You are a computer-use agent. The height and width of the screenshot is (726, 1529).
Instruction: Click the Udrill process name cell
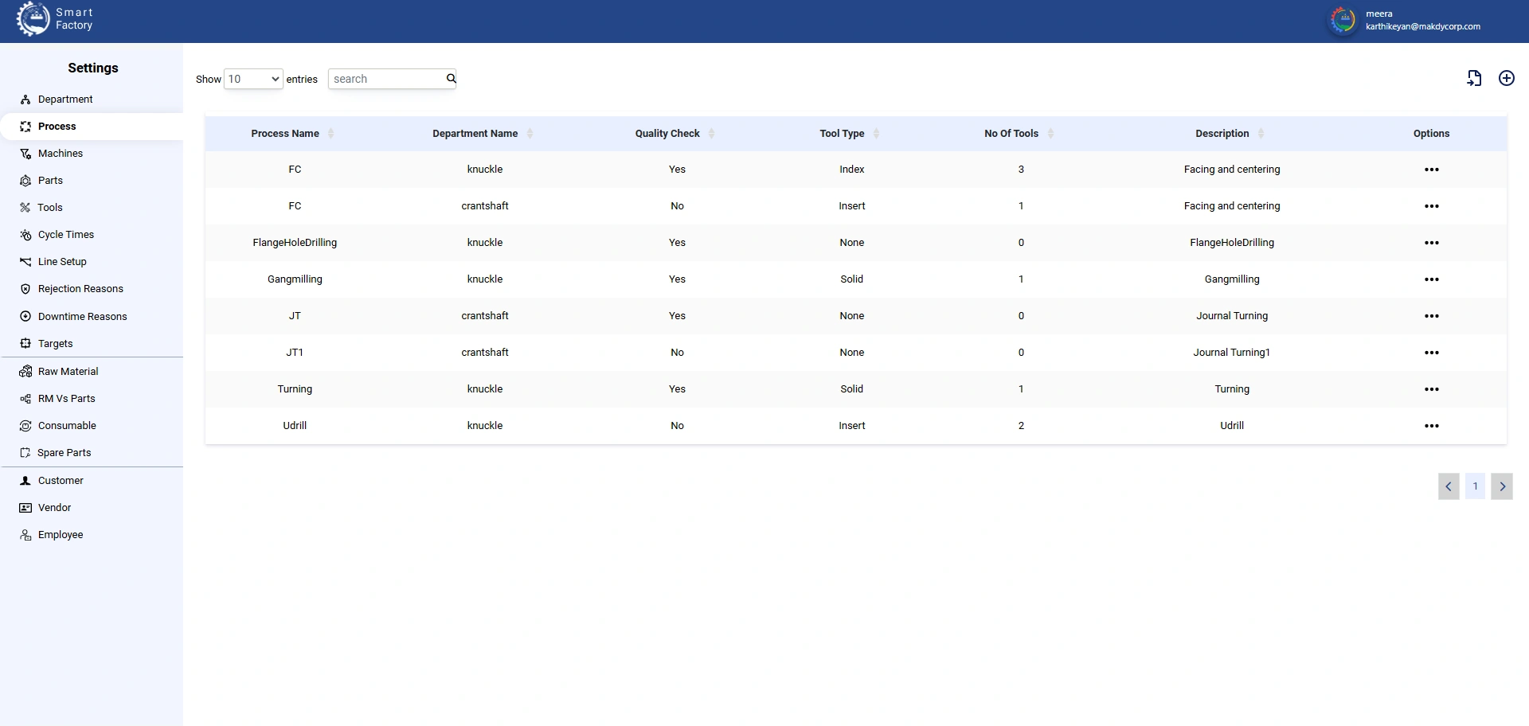(x=295, y=426)
